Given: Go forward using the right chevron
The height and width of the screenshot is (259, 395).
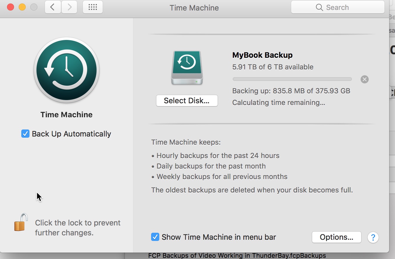Looking at the screenshot, I should pyautogui.click(x=69, y=7).
